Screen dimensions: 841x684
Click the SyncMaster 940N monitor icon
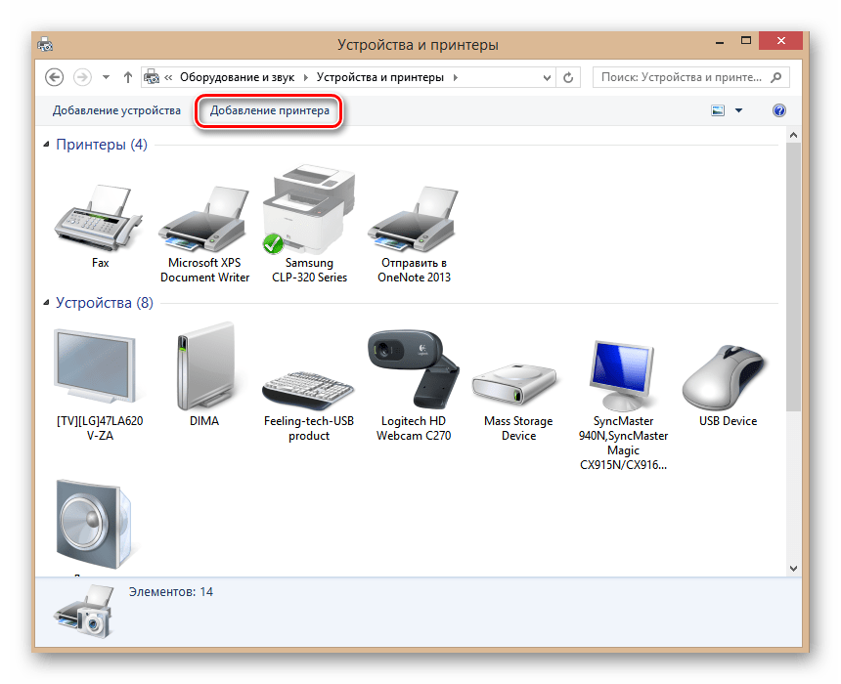(x=623, y=371)
